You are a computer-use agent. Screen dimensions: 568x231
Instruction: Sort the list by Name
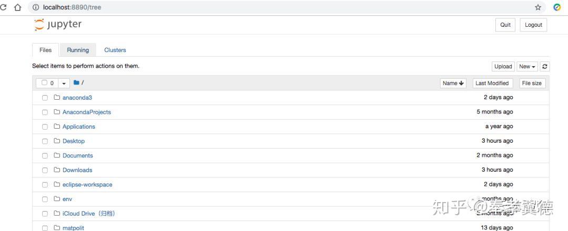click(453, 83)
